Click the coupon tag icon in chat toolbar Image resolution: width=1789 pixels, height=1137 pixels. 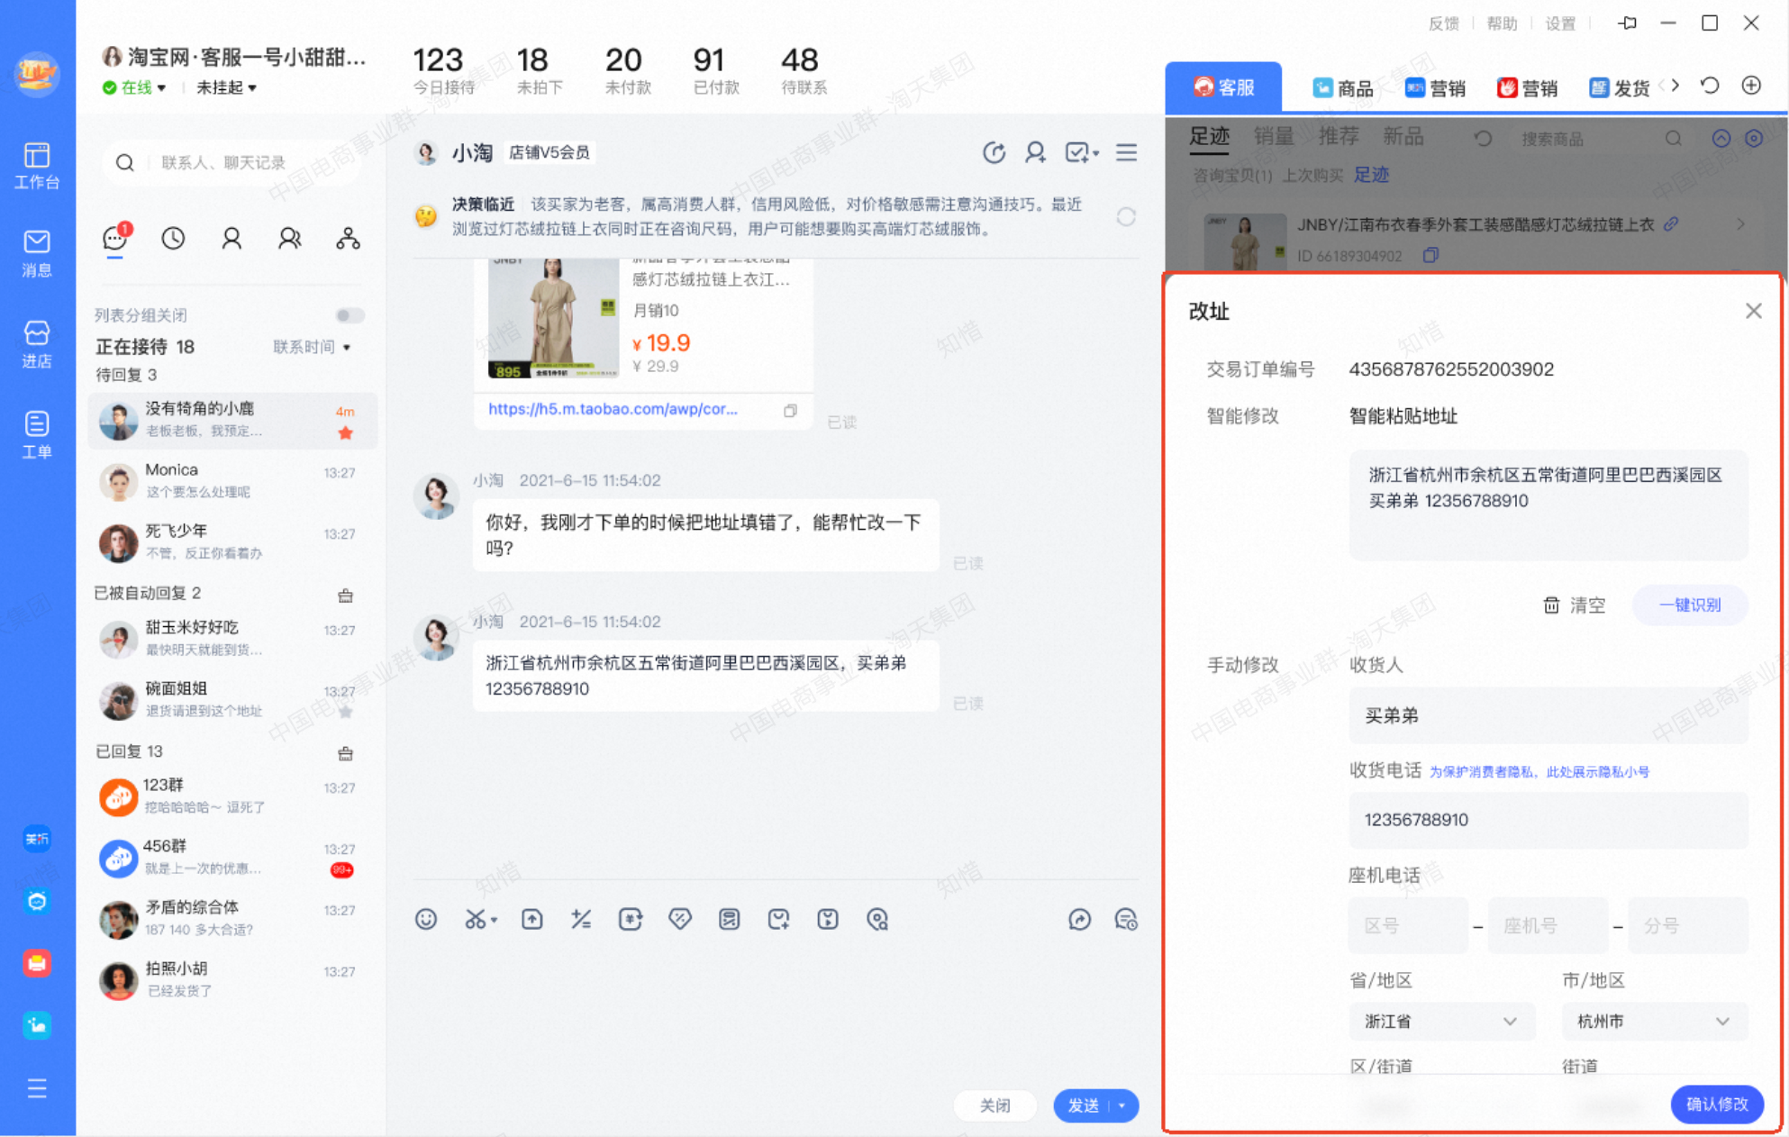(680, 919)
